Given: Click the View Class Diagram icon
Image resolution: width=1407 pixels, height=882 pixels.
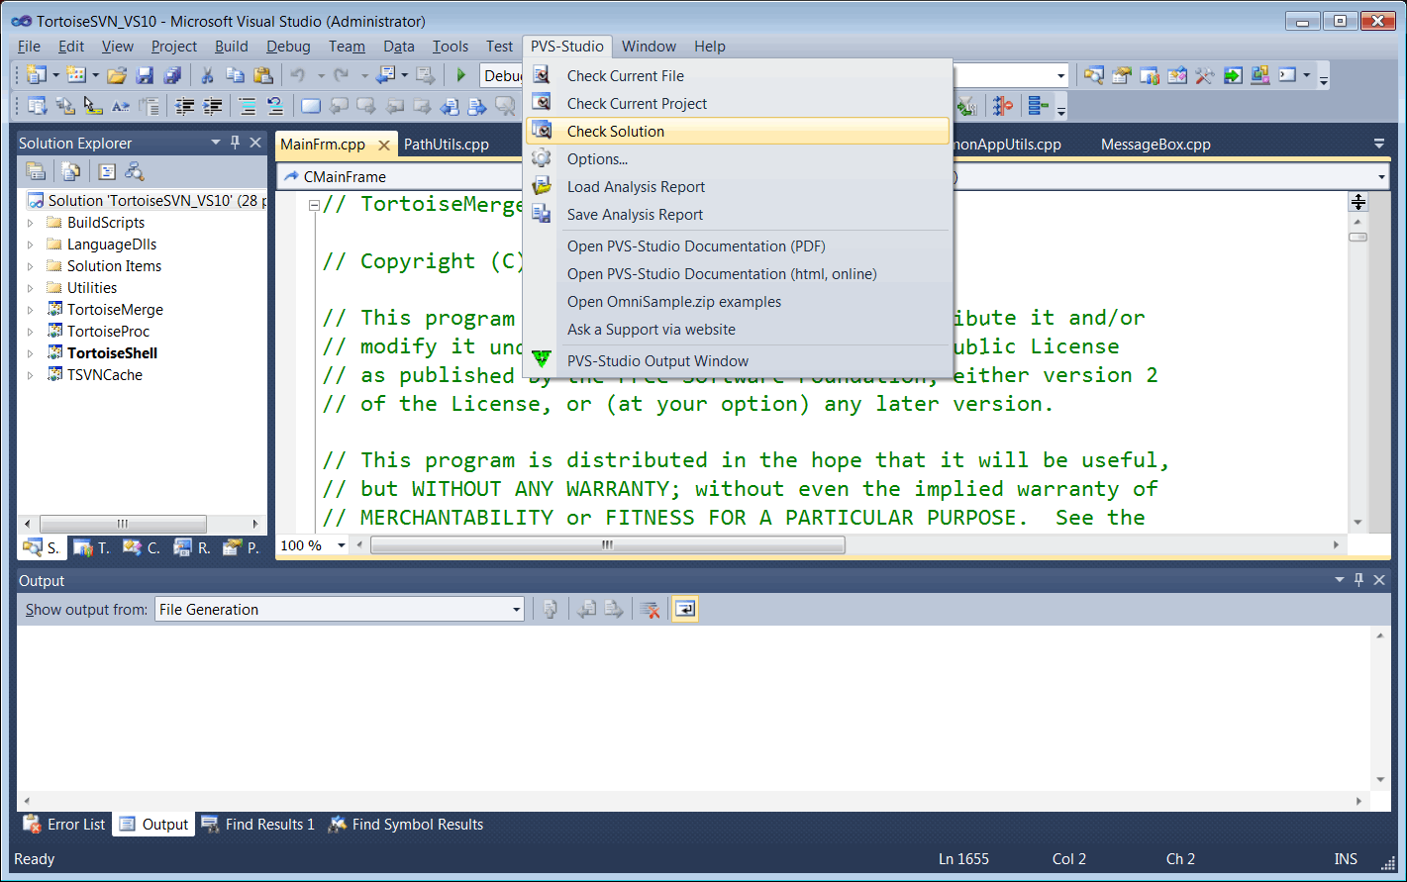Looking at the screenshot, I should coord(135,171).
